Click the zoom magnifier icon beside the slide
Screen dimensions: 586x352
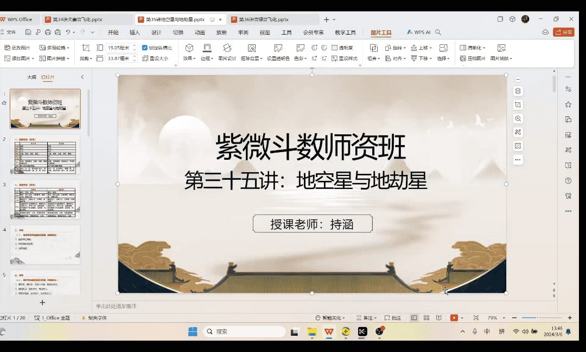[518, 119]
